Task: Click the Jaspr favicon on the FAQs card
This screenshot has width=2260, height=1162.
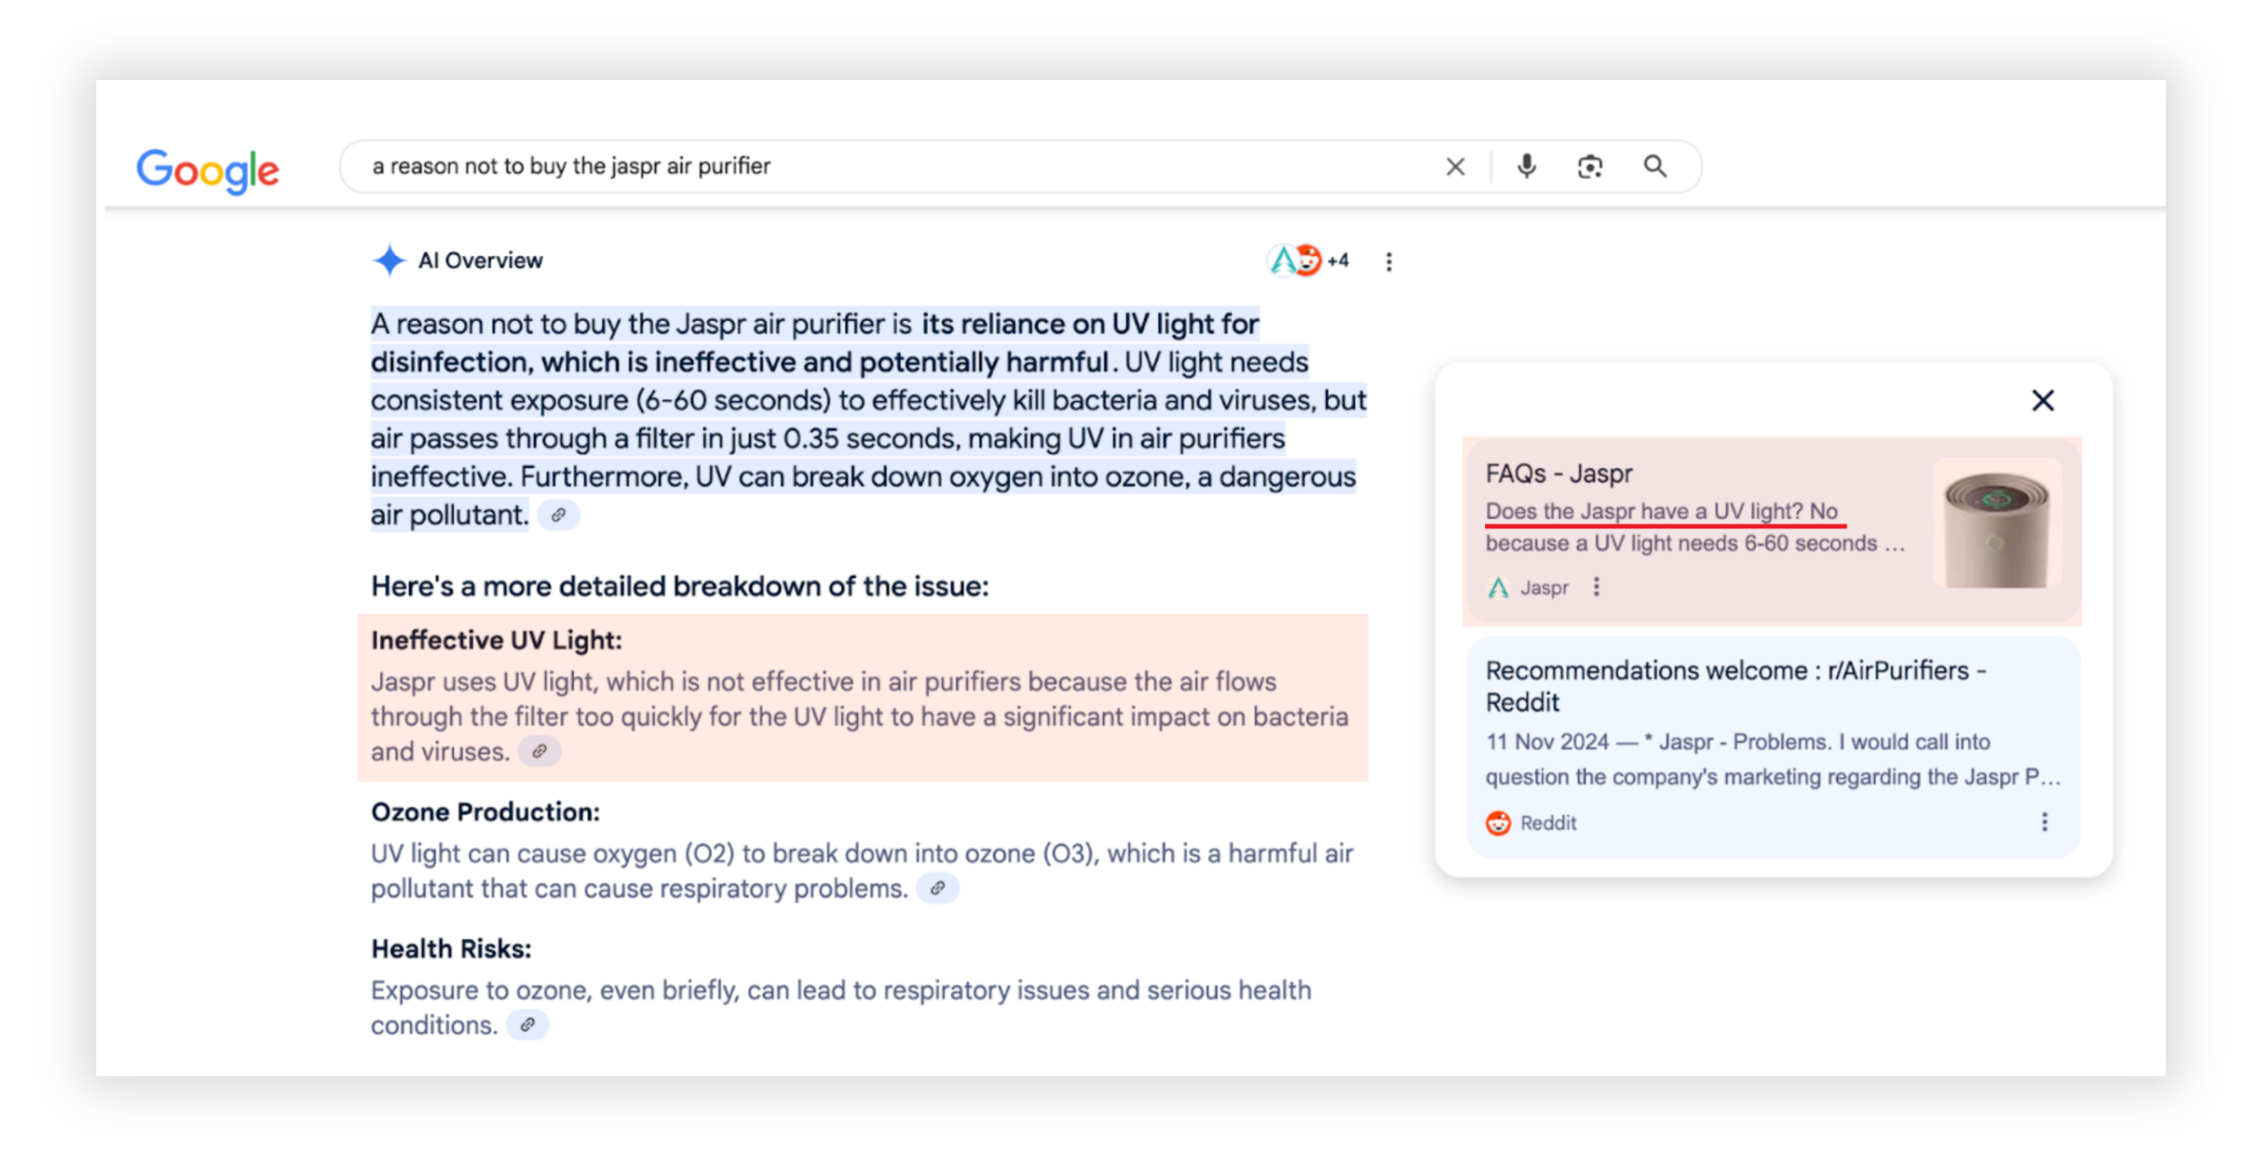Action: pos(1499,586)
